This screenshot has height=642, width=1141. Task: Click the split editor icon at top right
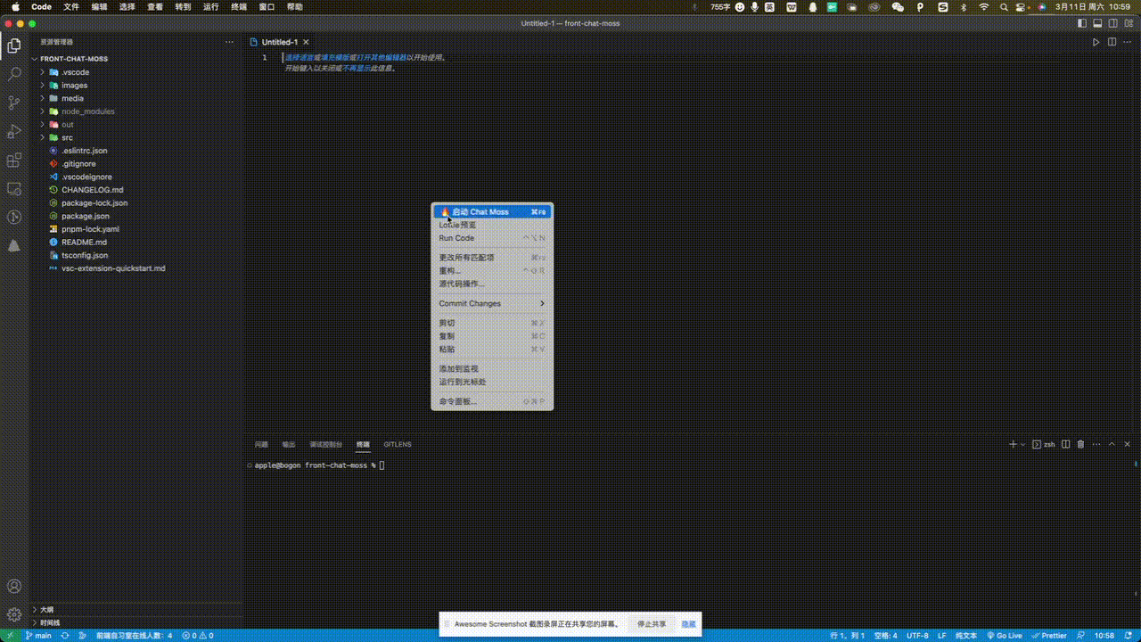point(1112,42)
